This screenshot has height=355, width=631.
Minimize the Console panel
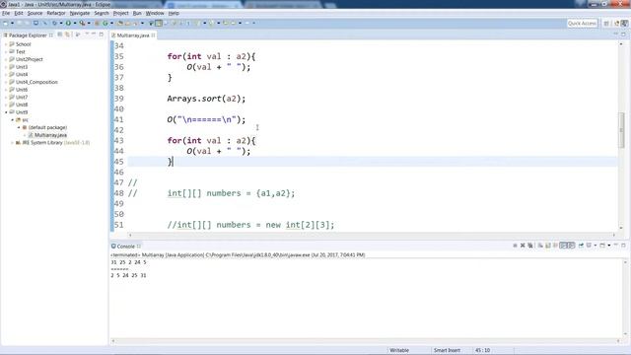pos(615,246)
